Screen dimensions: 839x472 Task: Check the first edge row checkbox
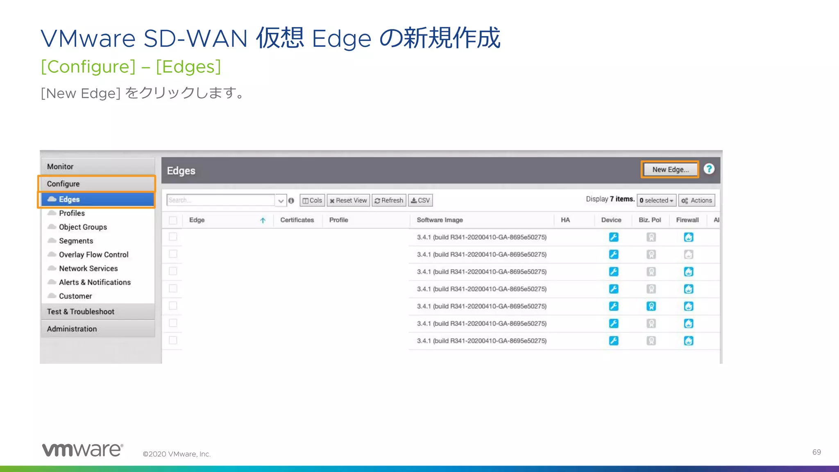coord(173,237)
